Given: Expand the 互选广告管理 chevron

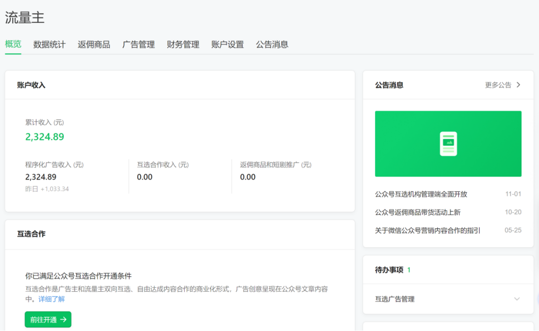Looking at the screenshot, I should tap(517, 299).
